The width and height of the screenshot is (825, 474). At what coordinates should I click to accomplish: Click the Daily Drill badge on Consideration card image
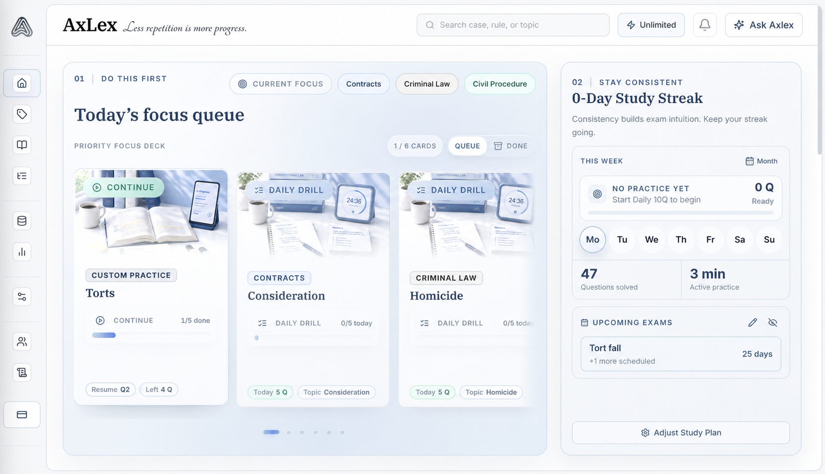tap(289, 190)
